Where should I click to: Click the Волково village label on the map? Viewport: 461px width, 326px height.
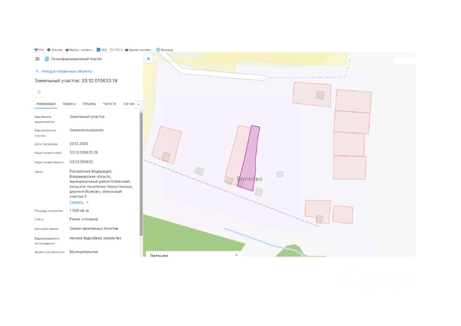[x=250, y=179]
